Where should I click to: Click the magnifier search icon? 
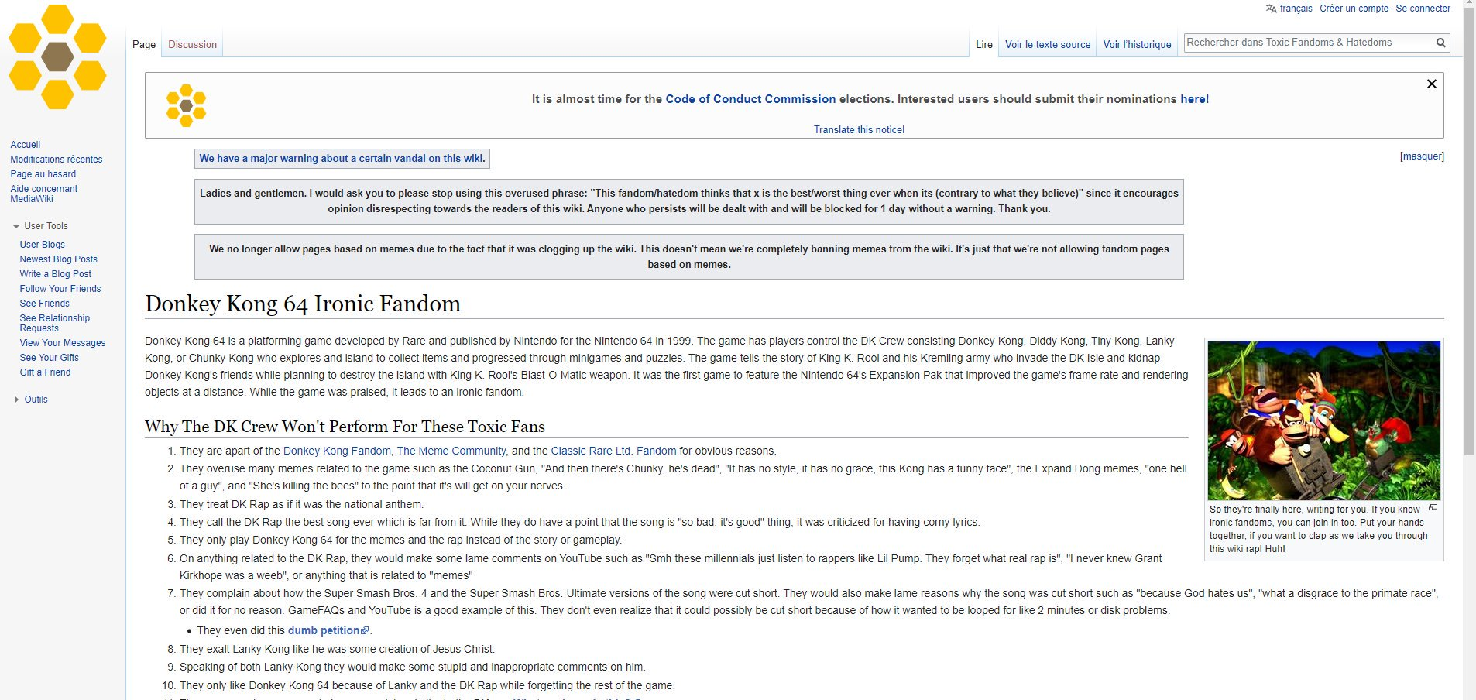1440,43
